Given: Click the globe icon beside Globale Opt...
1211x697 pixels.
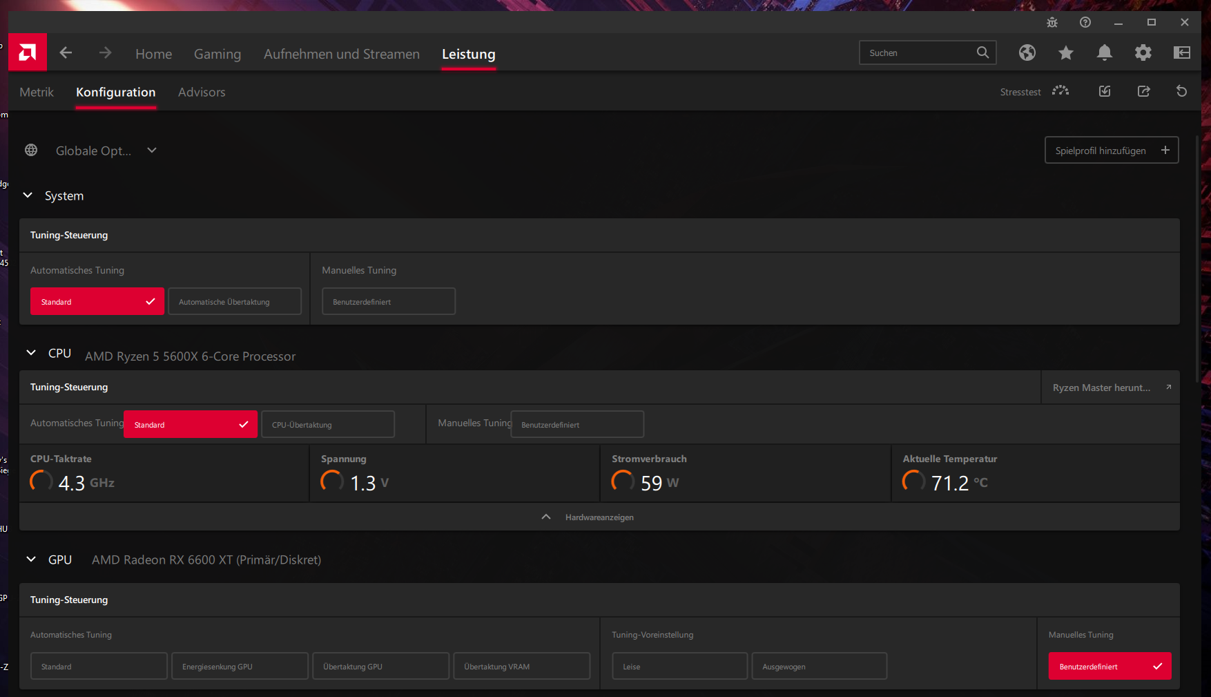Looking at the screenshot, I should pos(31,150).
